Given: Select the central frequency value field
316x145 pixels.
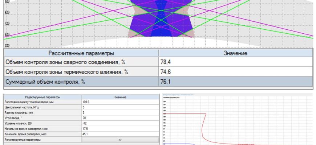Looking at the screenshot, I should 120,108.
